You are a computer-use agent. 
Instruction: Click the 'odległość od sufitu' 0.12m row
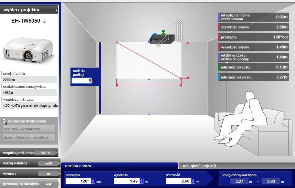tap(253, 67)
